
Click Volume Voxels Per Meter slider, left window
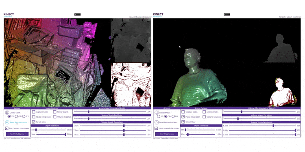[110, 119]
